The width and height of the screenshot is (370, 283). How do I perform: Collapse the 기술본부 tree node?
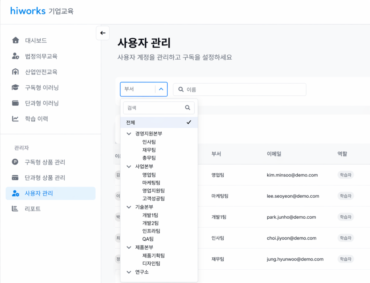click(129, 207)
